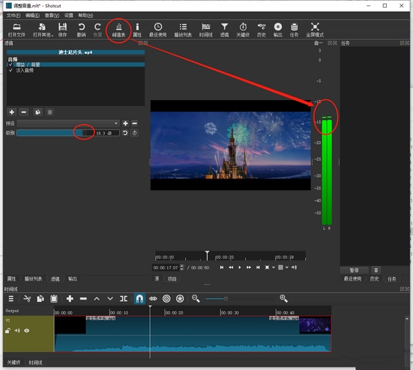
Task: Expand the 预设 preset dropdown
Action: [68, 123]
